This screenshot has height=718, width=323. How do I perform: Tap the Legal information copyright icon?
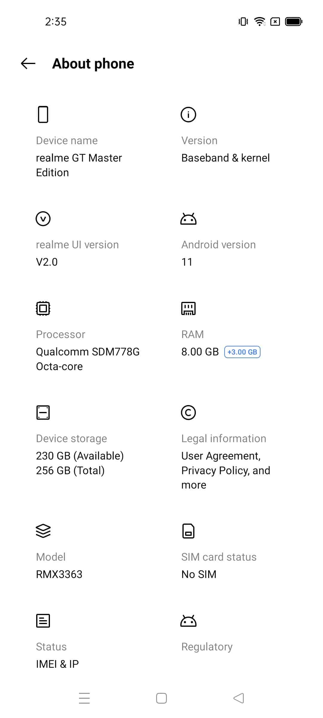coord(188,413)
